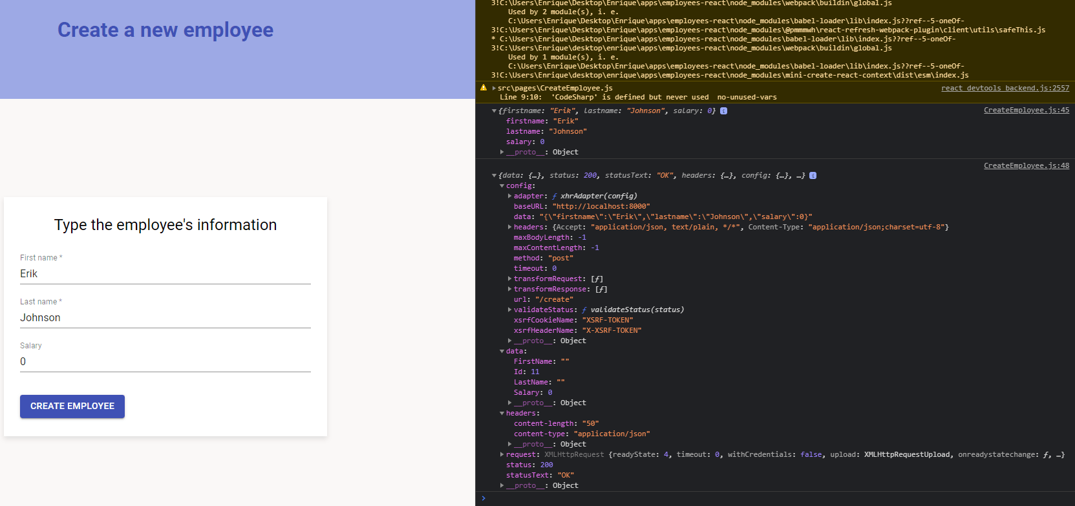The image size is (1075, 506).
Task: Click the LastName: "" entry in data
Action: pyautogui.click(x=539, y=383)
